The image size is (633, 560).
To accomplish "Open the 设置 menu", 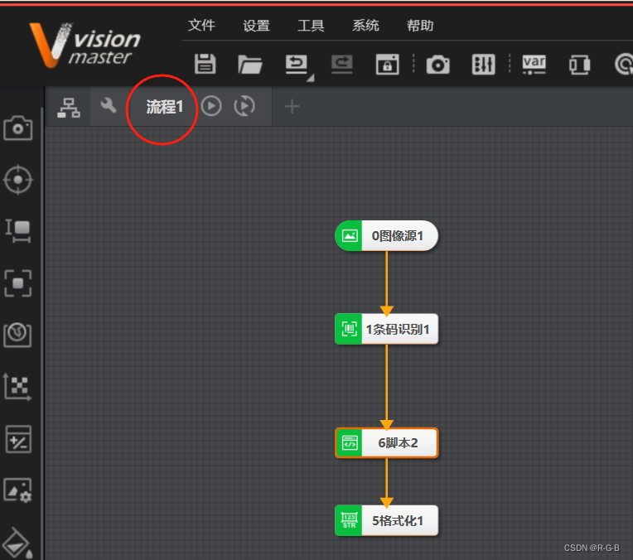I will [256, 26].
